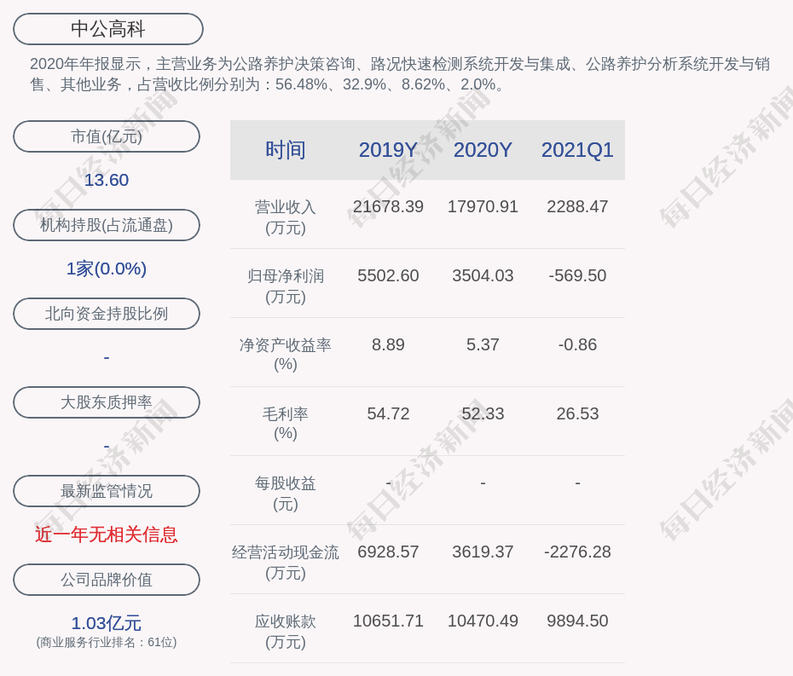Select revenue value 2288.47
Image resolution: width=793 pixels, height=676 pixels.
[x=577, y=207]
